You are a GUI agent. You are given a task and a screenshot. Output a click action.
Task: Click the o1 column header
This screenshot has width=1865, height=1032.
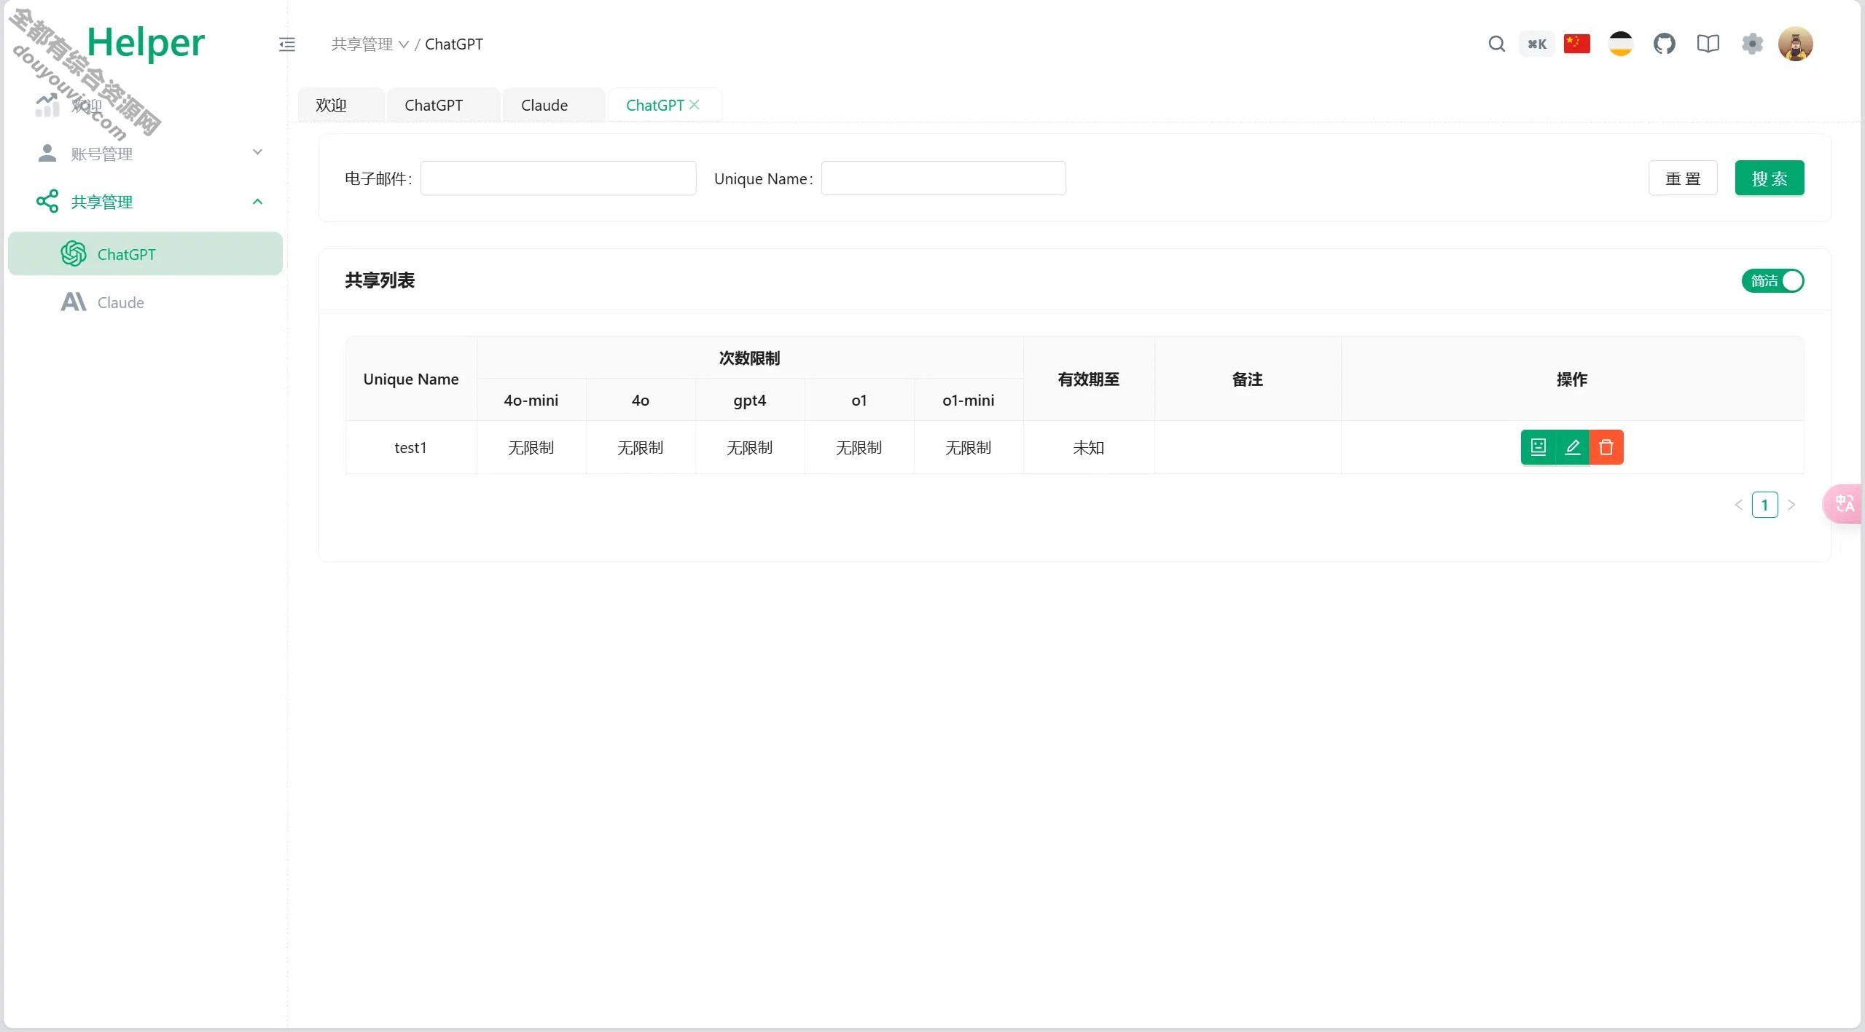(859, 400)
